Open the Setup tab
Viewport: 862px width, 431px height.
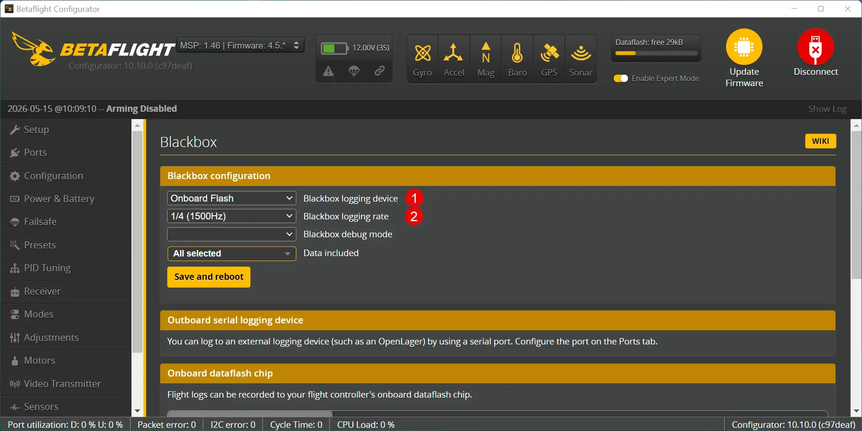(x=66, y=130)
